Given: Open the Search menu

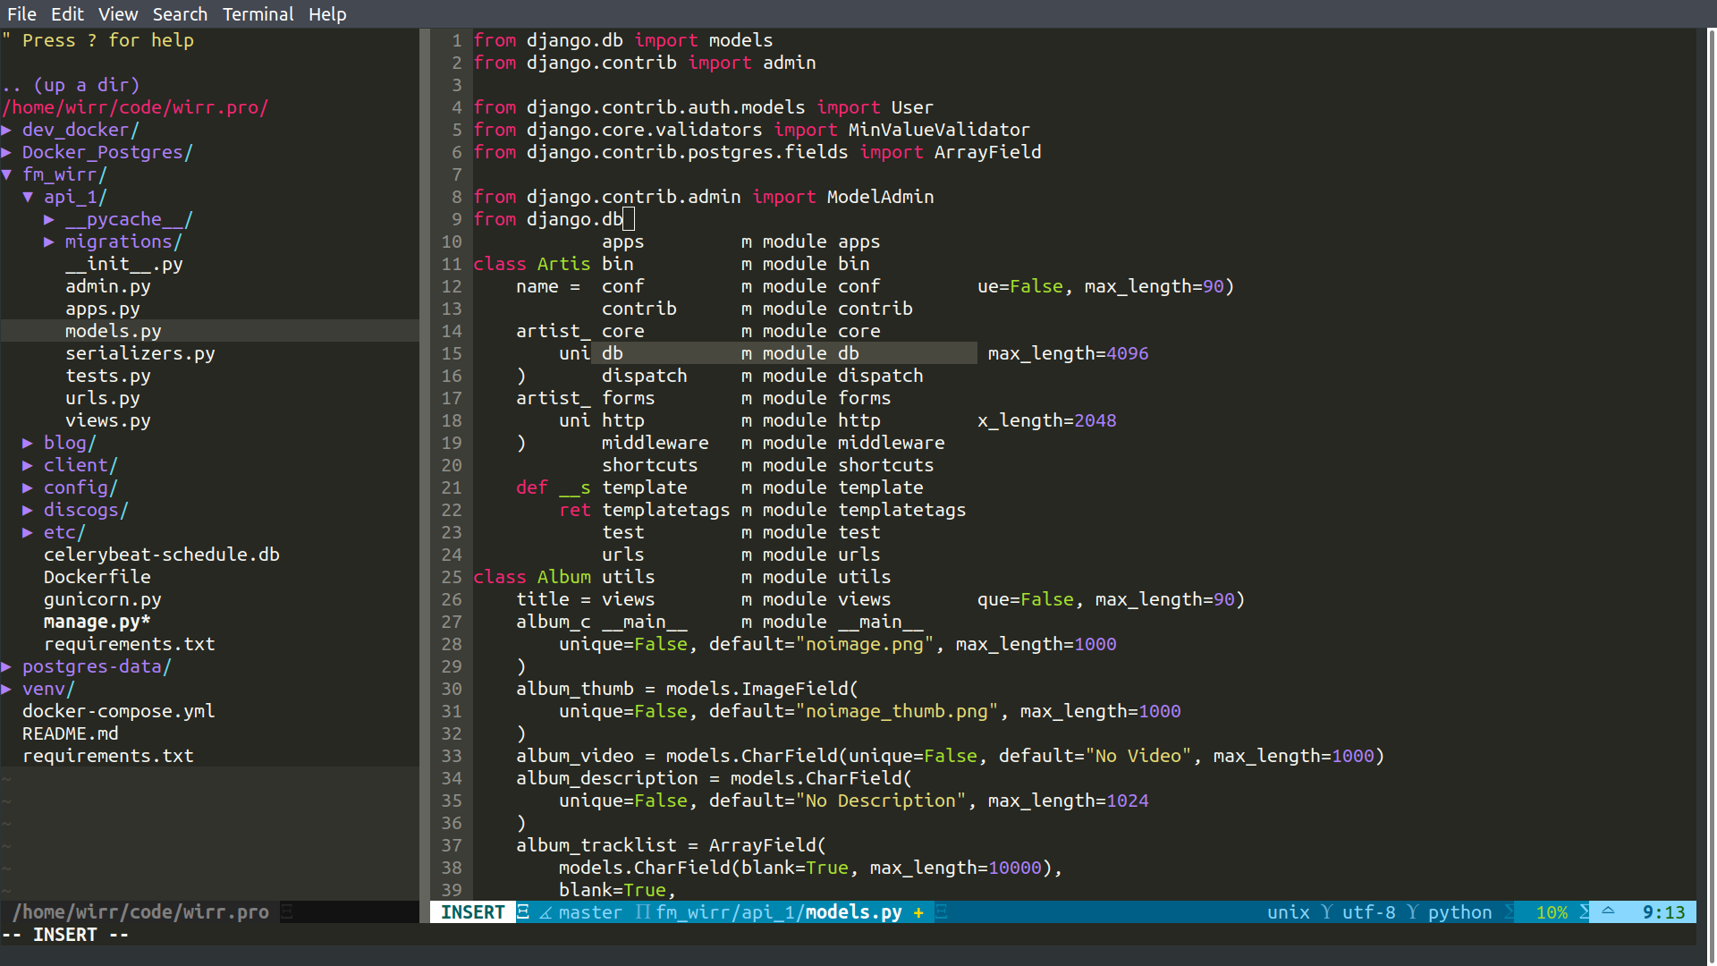Looking at the screenshot, I should [180, 14].
